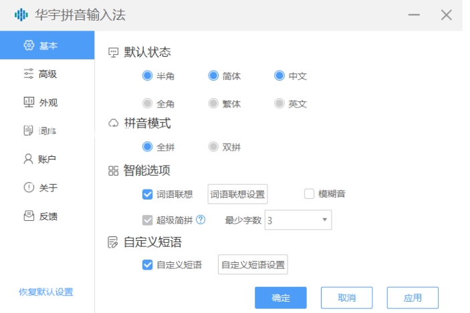Switch to the 高级 tab

(47, 73)
